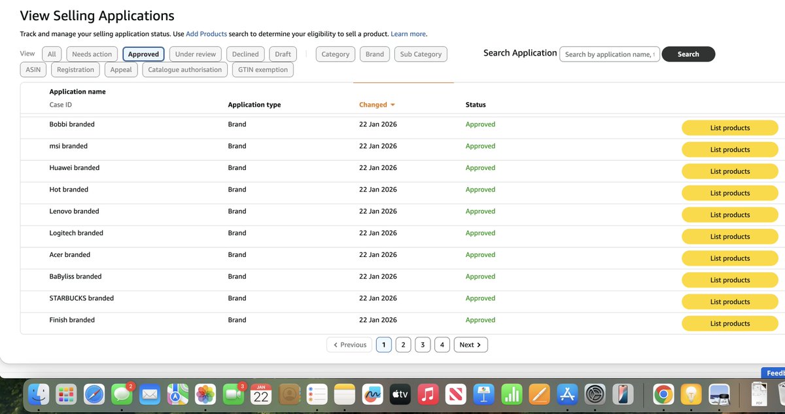Filter by Draft status
Image resolution: width=785 pixels, height=414 pixels.
click(283, 54)
